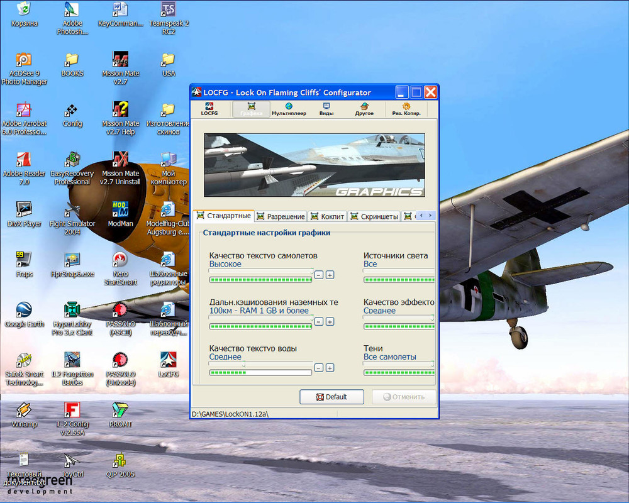Switch to the Кокпит tab
Viewport: 629px width, 503px height.
[327, 216]
